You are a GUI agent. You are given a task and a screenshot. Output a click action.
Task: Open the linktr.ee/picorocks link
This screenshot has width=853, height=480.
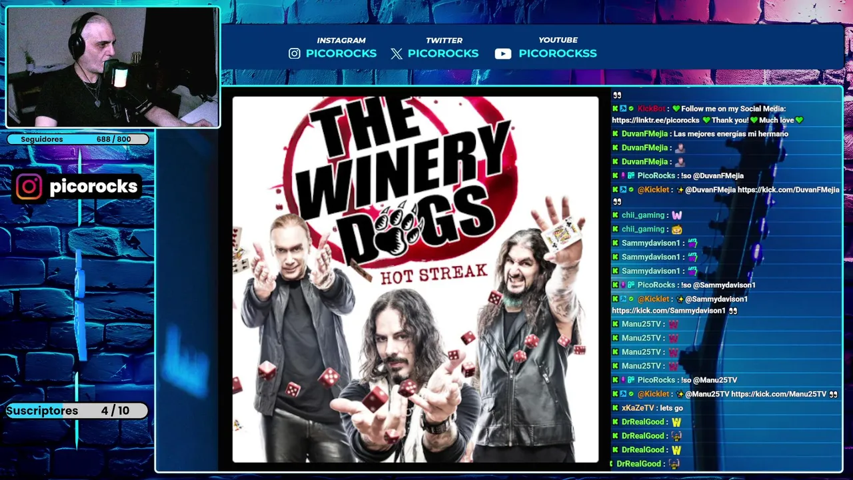(x=655, y=120)
